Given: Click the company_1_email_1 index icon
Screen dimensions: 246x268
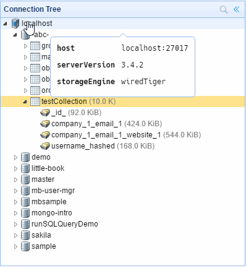Looking at the screenshot, I should [45, 124].
